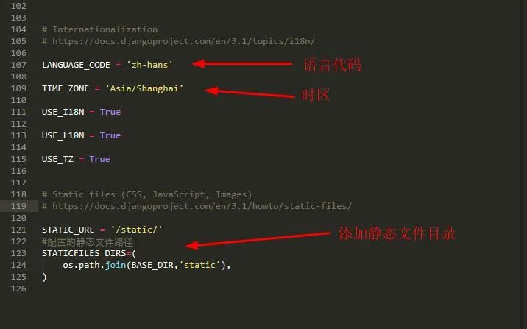Click the 'Asia/Shanghai' time zone value
Screen dimensions: 527x329
click(x=144, y=88)
